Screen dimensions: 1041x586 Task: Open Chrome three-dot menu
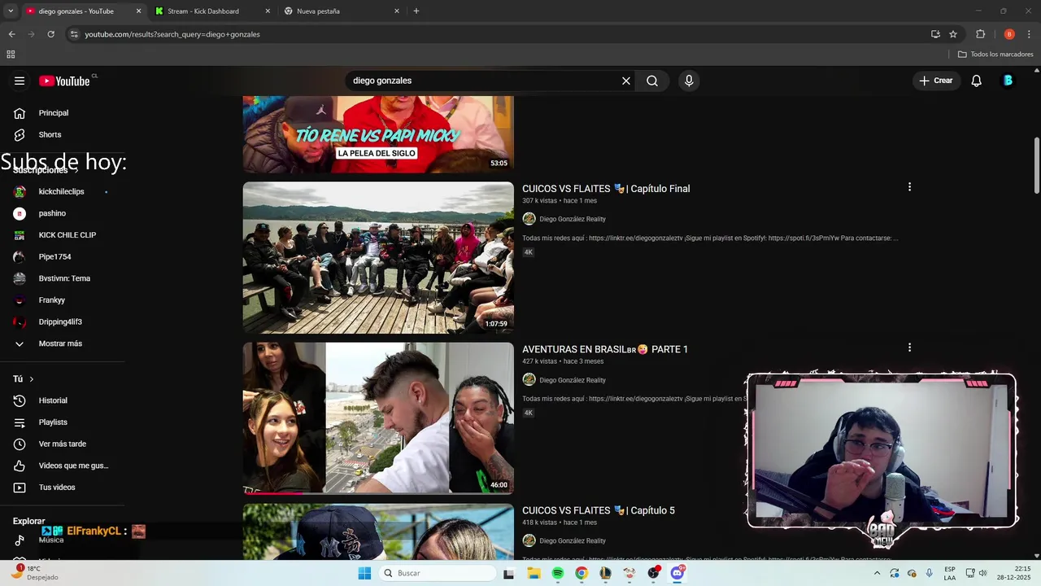point(1030,34)
